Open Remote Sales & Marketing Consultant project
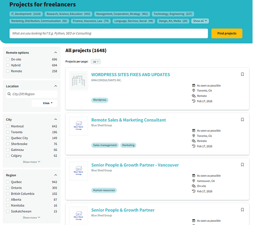 click(x=128, y=120)
